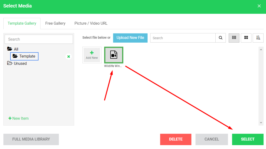The image size is (266, 149).
Task: Click the Upload New File button
Action: (130, 38)
